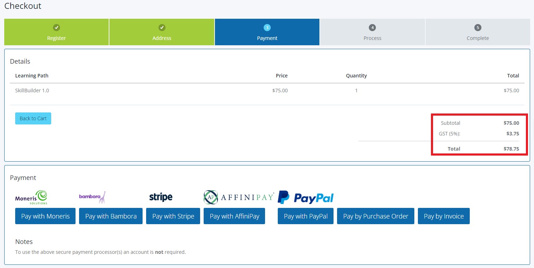Click the Address step checkmark icon

162,28
